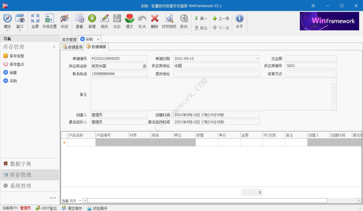
Task: Click inside the 联系电话 phone field
Action: [x=119, y=74]
